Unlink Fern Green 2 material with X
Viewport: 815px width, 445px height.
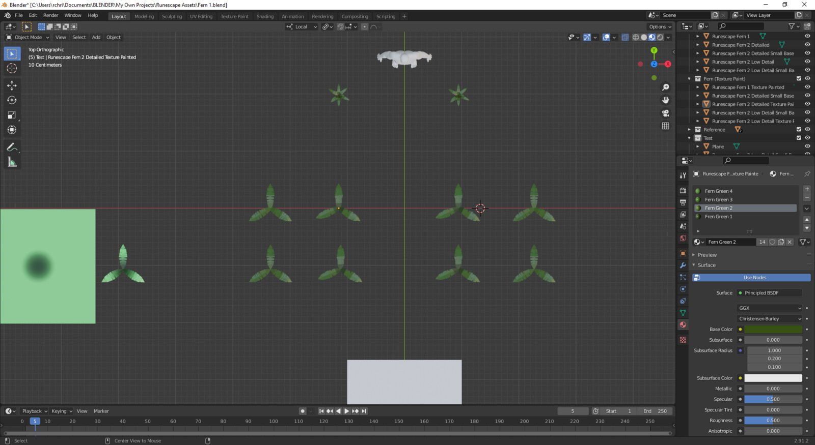click(790, 242)
